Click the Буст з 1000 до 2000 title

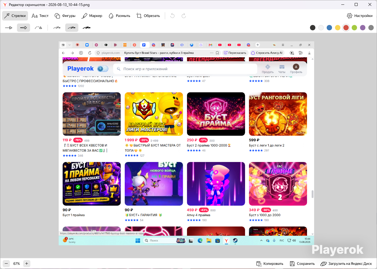point(265,215)
